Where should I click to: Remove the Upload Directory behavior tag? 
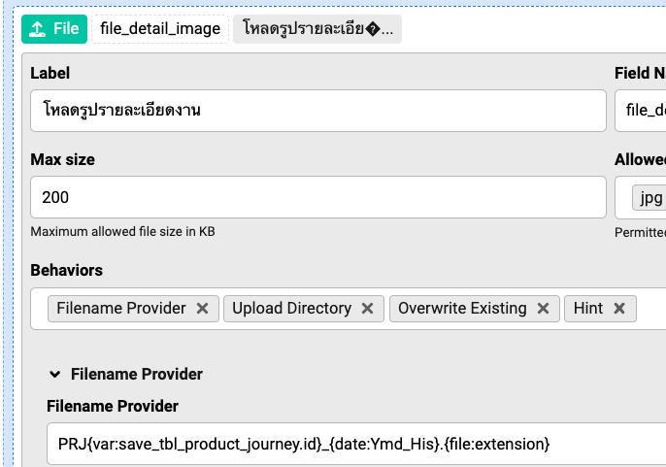coord(367,309)
